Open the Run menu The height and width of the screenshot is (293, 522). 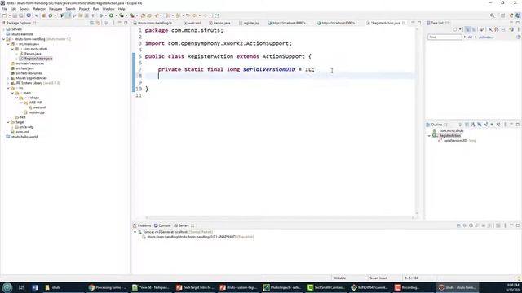coord(96,9)
